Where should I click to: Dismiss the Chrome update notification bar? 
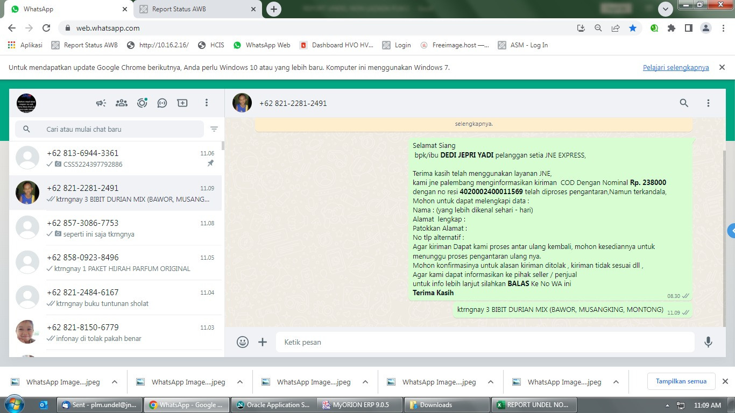[722, 67]
